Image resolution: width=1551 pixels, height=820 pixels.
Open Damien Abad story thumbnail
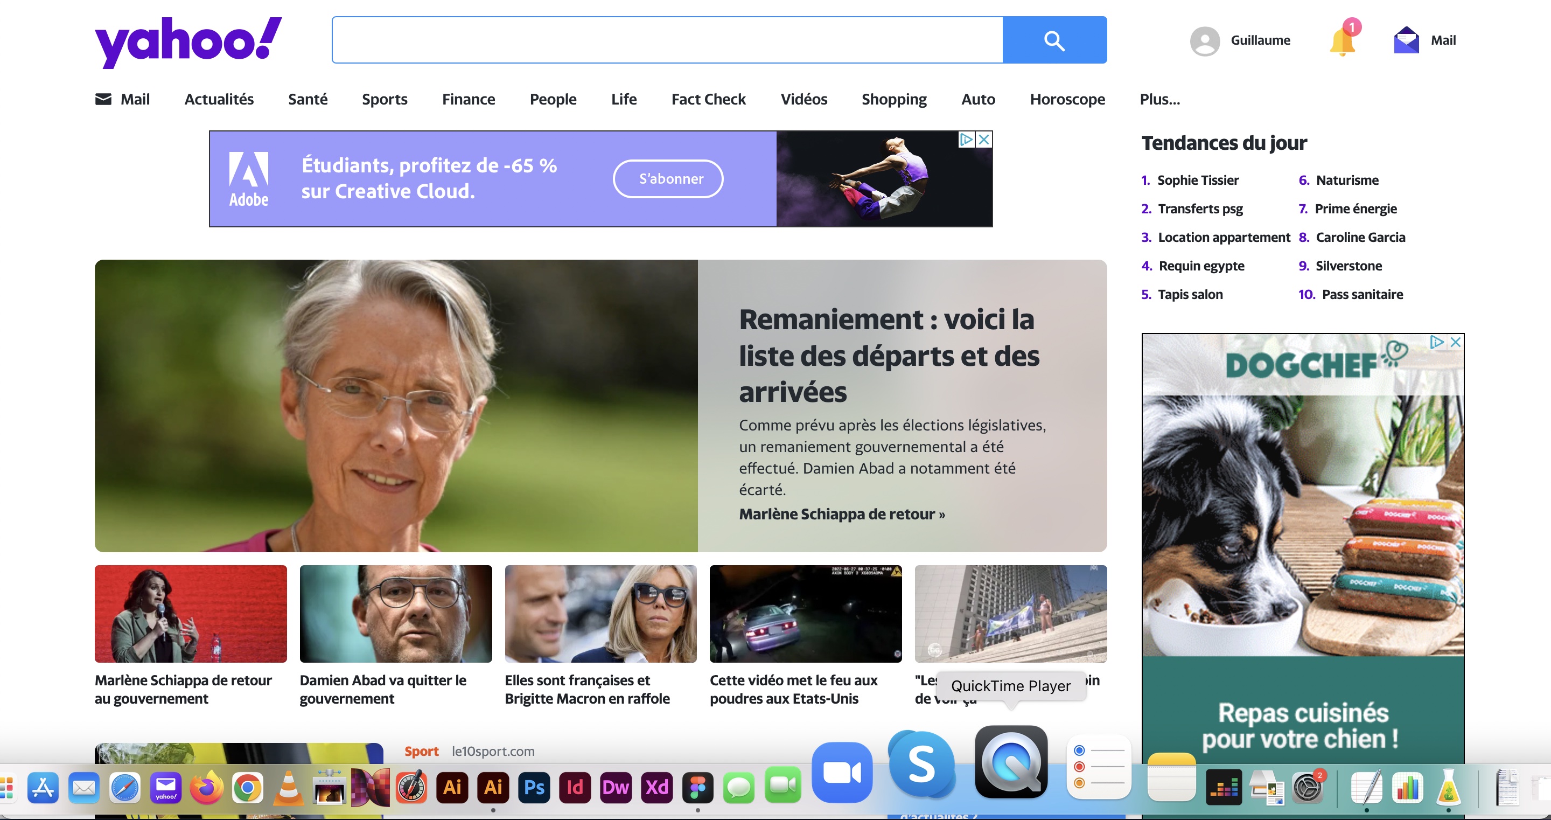tap(396, 614)
